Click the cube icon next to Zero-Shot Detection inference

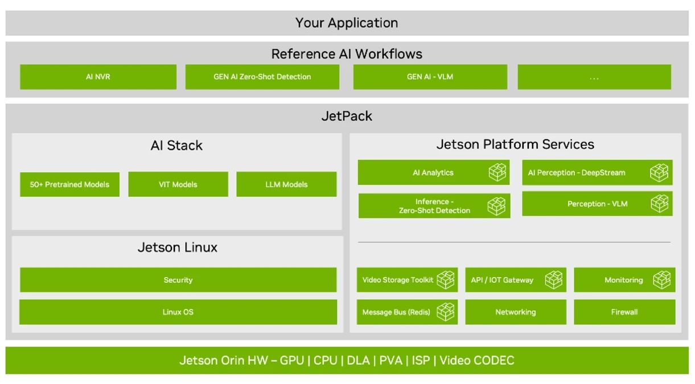click(496, 206)
